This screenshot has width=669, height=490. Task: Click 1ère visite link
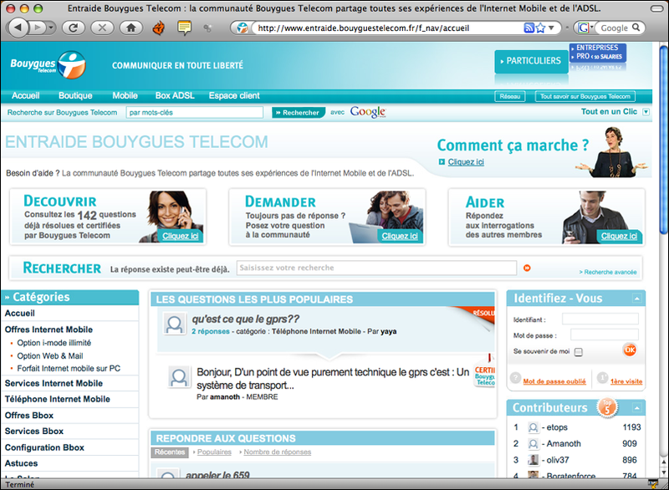tap(626, 381)
